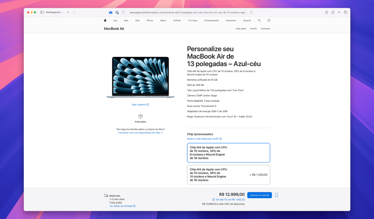Click the Memória unificada de 16 GB spec

(202, 80)
